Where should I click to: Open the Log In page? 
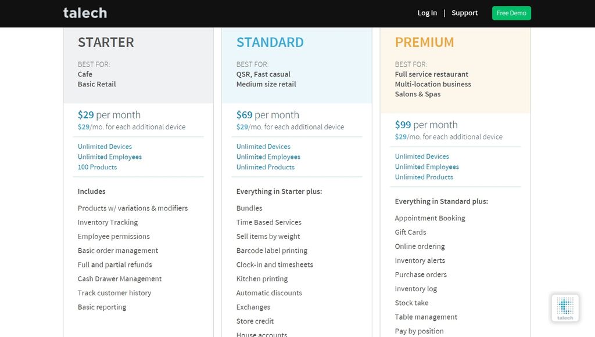pos(427,13)
